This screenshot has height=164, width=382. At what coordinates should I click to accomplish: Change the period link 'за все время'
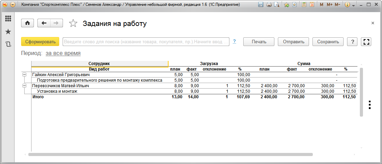point(63,53)
